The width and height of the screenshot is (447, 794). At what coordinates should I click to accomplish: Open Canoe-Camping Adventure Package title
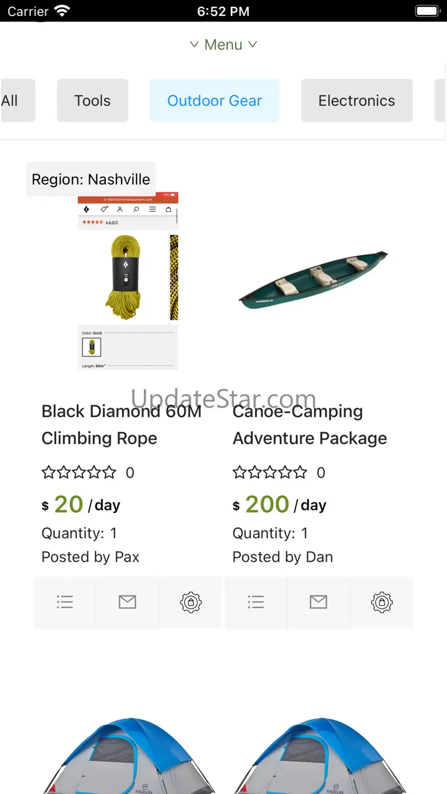coord(309,425)
